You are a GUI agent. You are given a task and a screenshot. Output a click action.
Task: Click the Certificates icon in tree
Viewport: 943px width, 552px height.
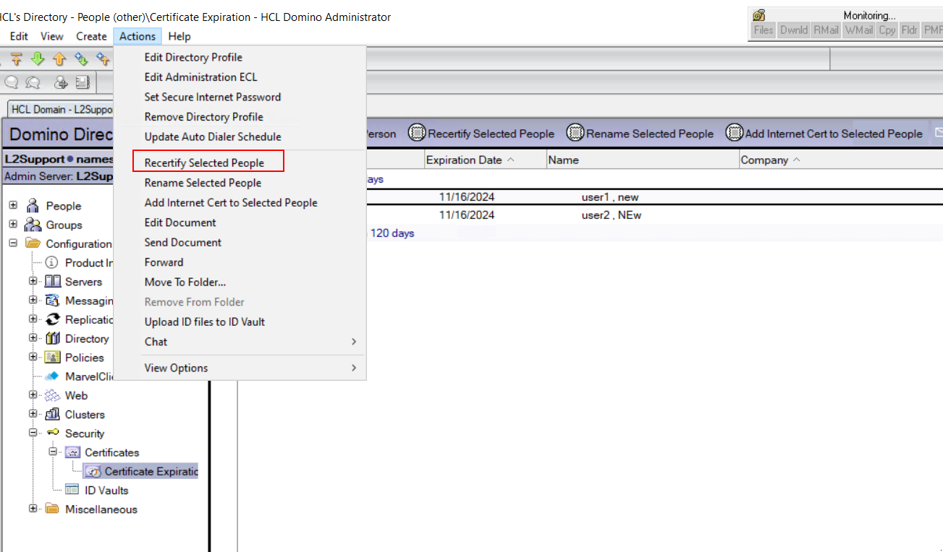pos(72,452)
